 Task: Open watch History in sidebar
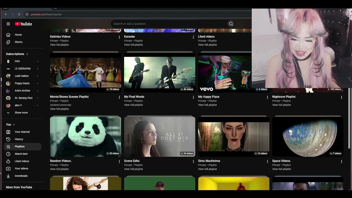(x=23, y=139)
